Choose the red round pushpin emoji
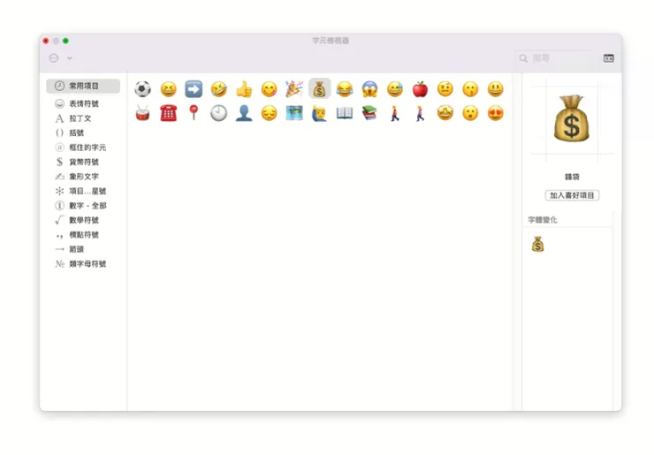The width and height of the screenshot is (654, 455). tap(194, 113)
